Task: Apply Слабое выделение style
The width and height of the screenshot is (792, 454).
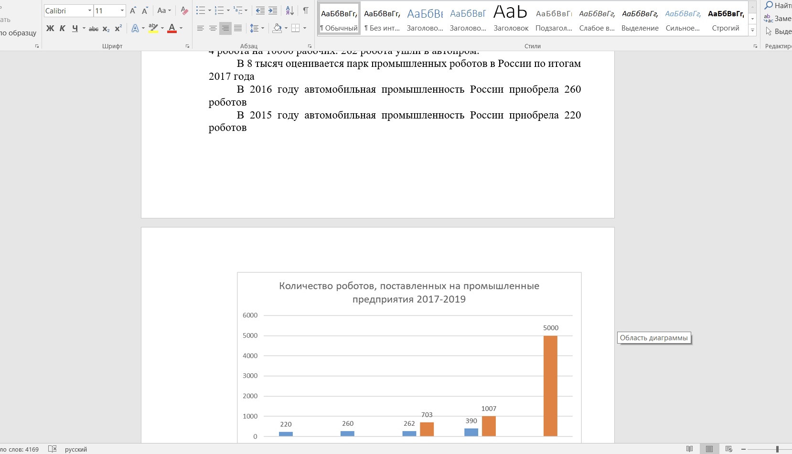Action: (597, 19)
